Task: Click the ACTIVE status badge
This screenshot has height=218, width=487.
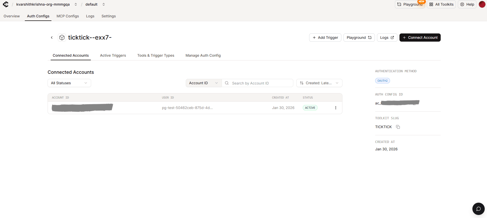Action: pos(310,108)
